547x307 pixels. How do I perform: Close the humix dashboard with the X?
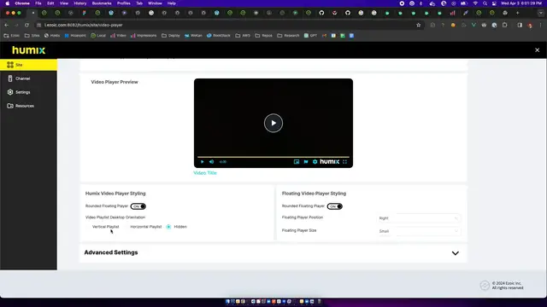tap(538, 50)
